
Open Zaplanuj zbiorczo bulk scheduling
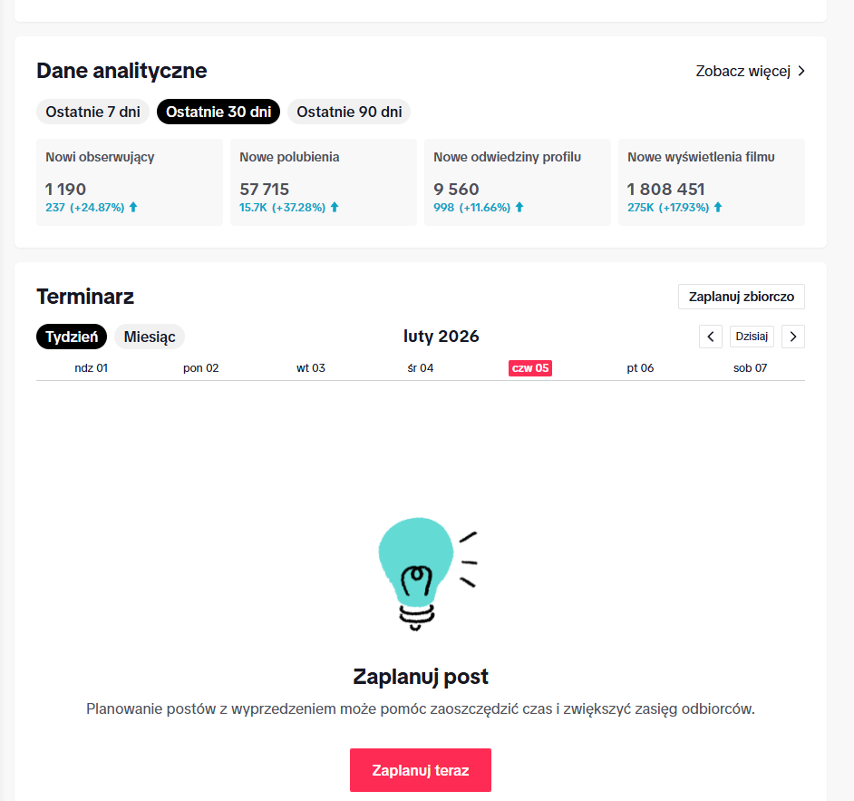(x=741, y=297)
